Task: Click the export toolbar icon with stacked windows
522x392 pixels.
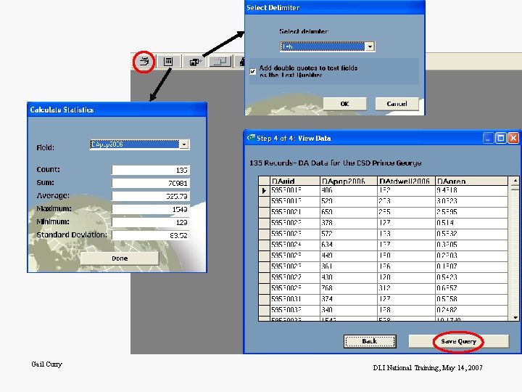Action: [x=195, y=61]
